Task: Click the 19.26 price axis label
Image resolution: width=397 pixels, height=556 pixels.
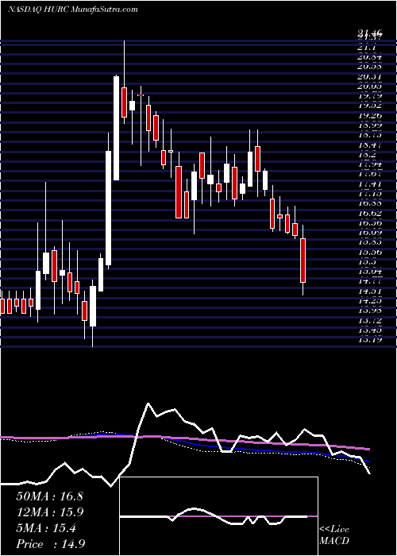Action: click(x=369, y=115)
